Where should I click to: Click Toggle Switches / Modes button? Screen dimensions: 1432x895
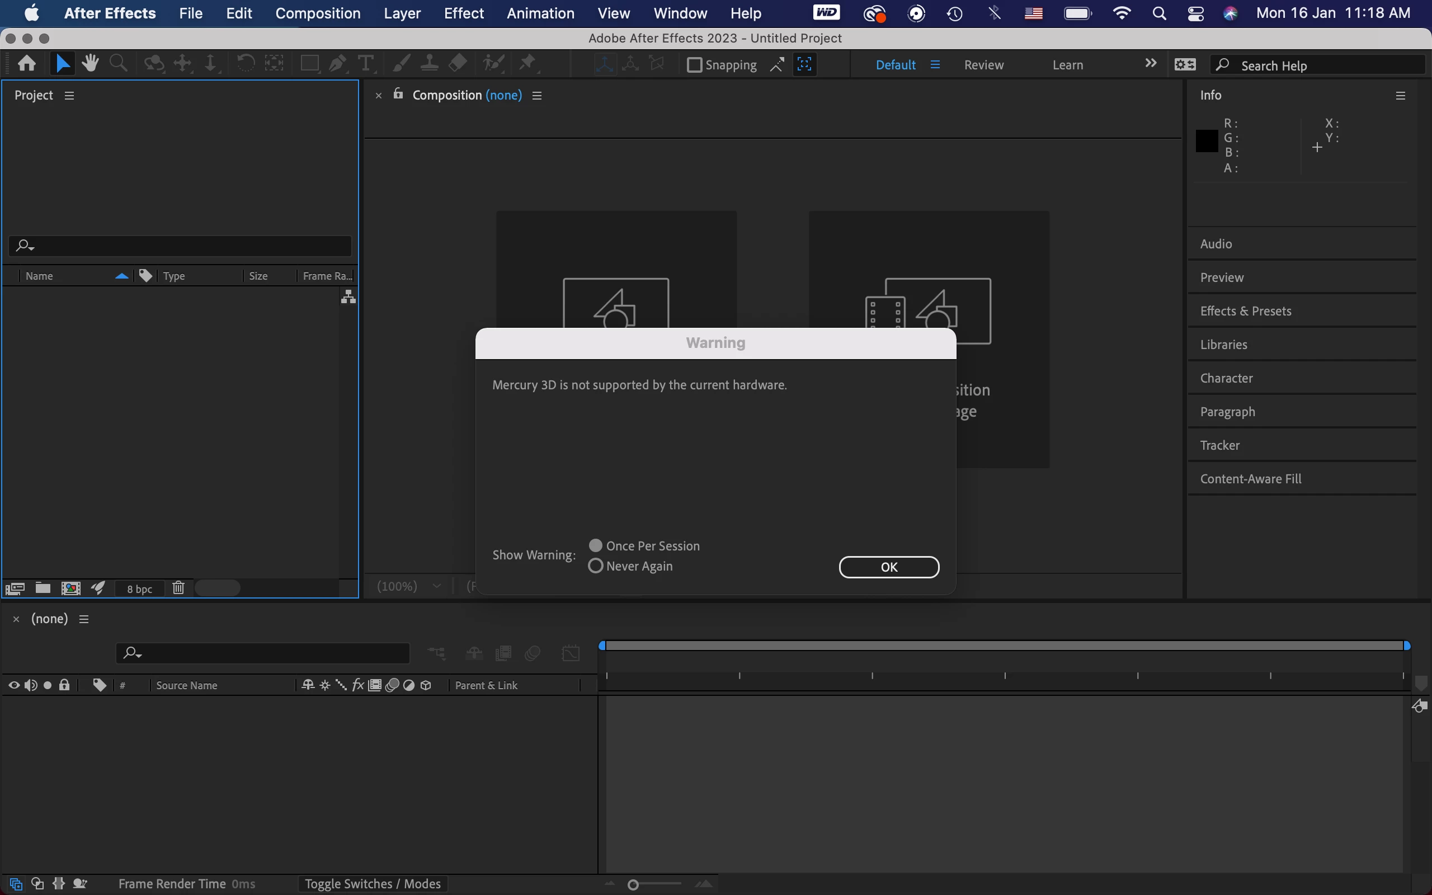372,884
